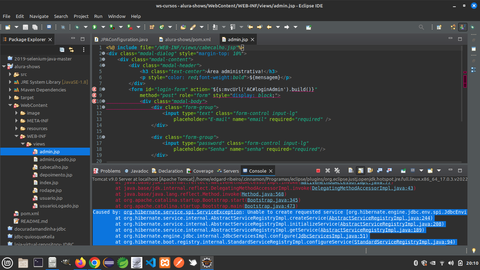Open Display Selected Console dropdown arrow
480x270 pixels.
click(421, 171)
